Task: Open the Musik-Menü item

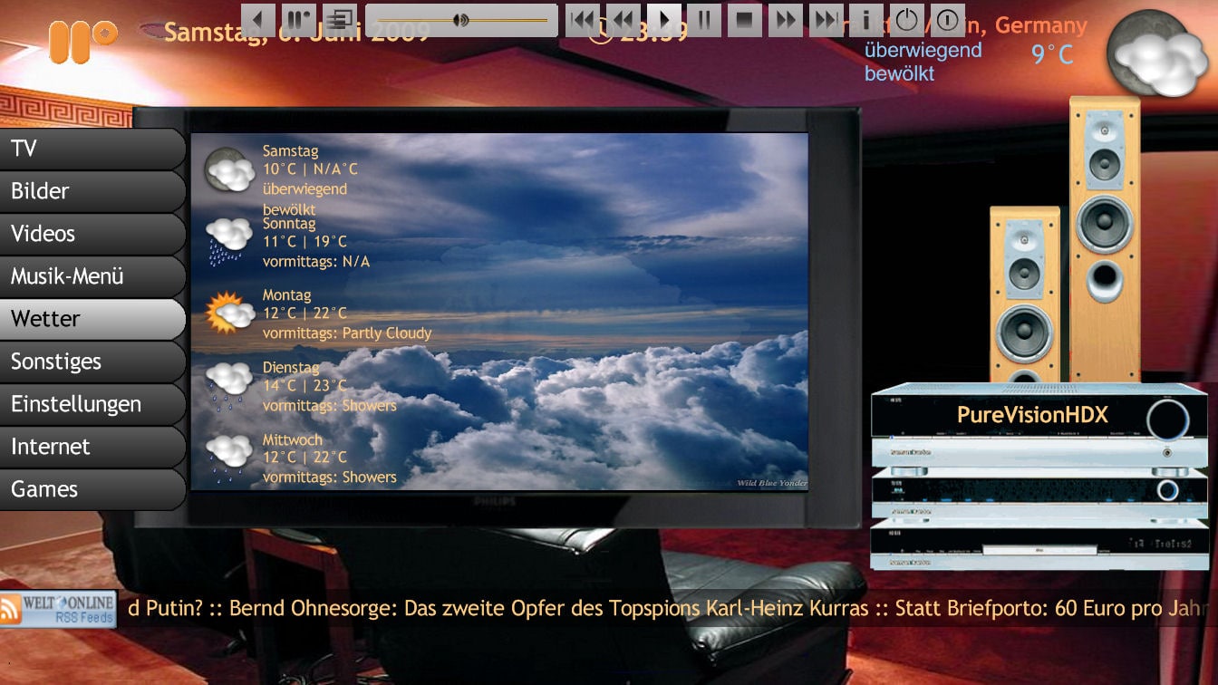Action: click(x=92, y=276)
